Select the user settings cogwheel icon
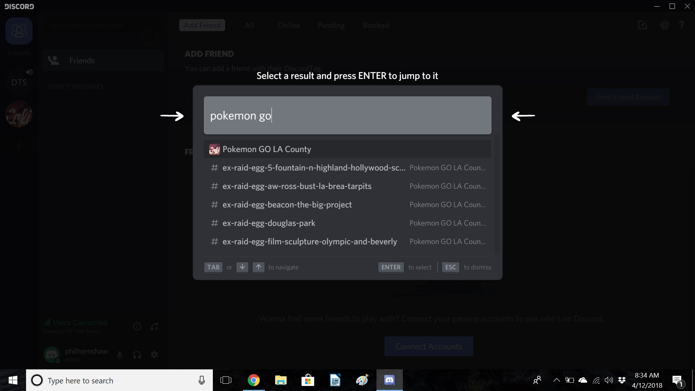This screenshot has height=391, width=695. tap(154, 354)
